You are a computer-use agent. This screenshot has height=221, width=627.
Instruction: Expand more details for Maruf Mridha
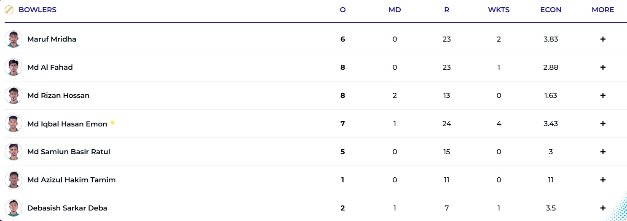point(603,39)
